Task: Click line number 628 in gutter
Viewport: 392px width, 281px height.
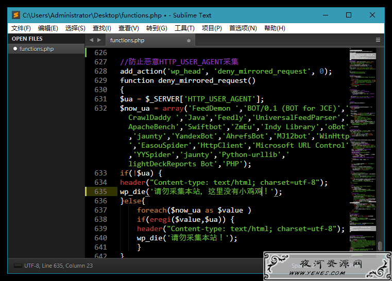Action: pyautogui.click(x=100, y=71)
